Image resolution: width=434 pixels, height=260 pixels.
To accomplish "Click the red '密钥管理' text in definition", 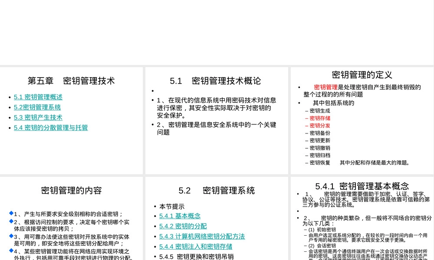I will (326, 87).
